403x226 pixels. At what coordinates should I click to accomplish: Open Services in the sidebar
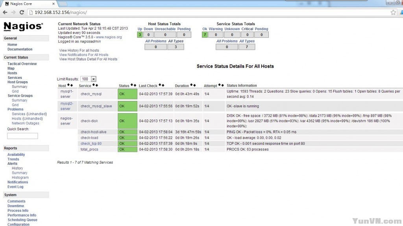click(x=15, y=78)
